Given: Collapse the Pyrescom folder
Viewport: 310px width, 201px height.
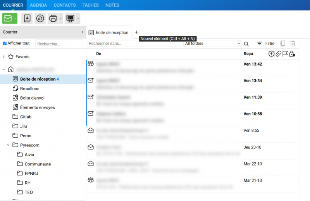Looking at the screenshot, I should tap(9, 145).
